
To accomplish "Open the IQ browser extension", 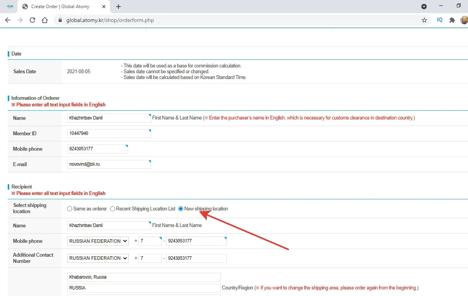I will tap(439, 20).
